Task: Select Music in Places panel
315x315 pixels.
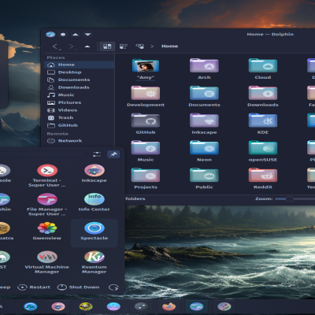Action: [80, 95]
